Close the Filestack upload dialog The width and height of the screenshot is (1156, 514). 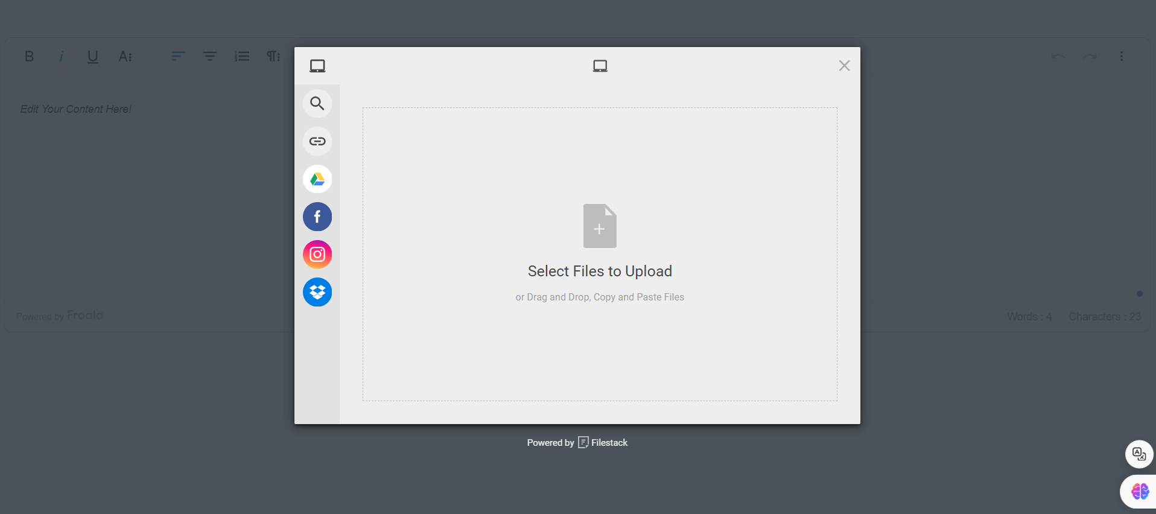[x=844, y=66]
